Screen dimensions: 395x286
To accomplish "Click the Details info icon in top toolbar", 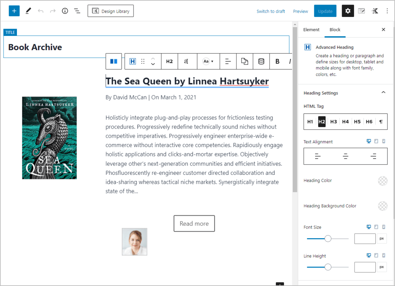I will click(65, 11).
